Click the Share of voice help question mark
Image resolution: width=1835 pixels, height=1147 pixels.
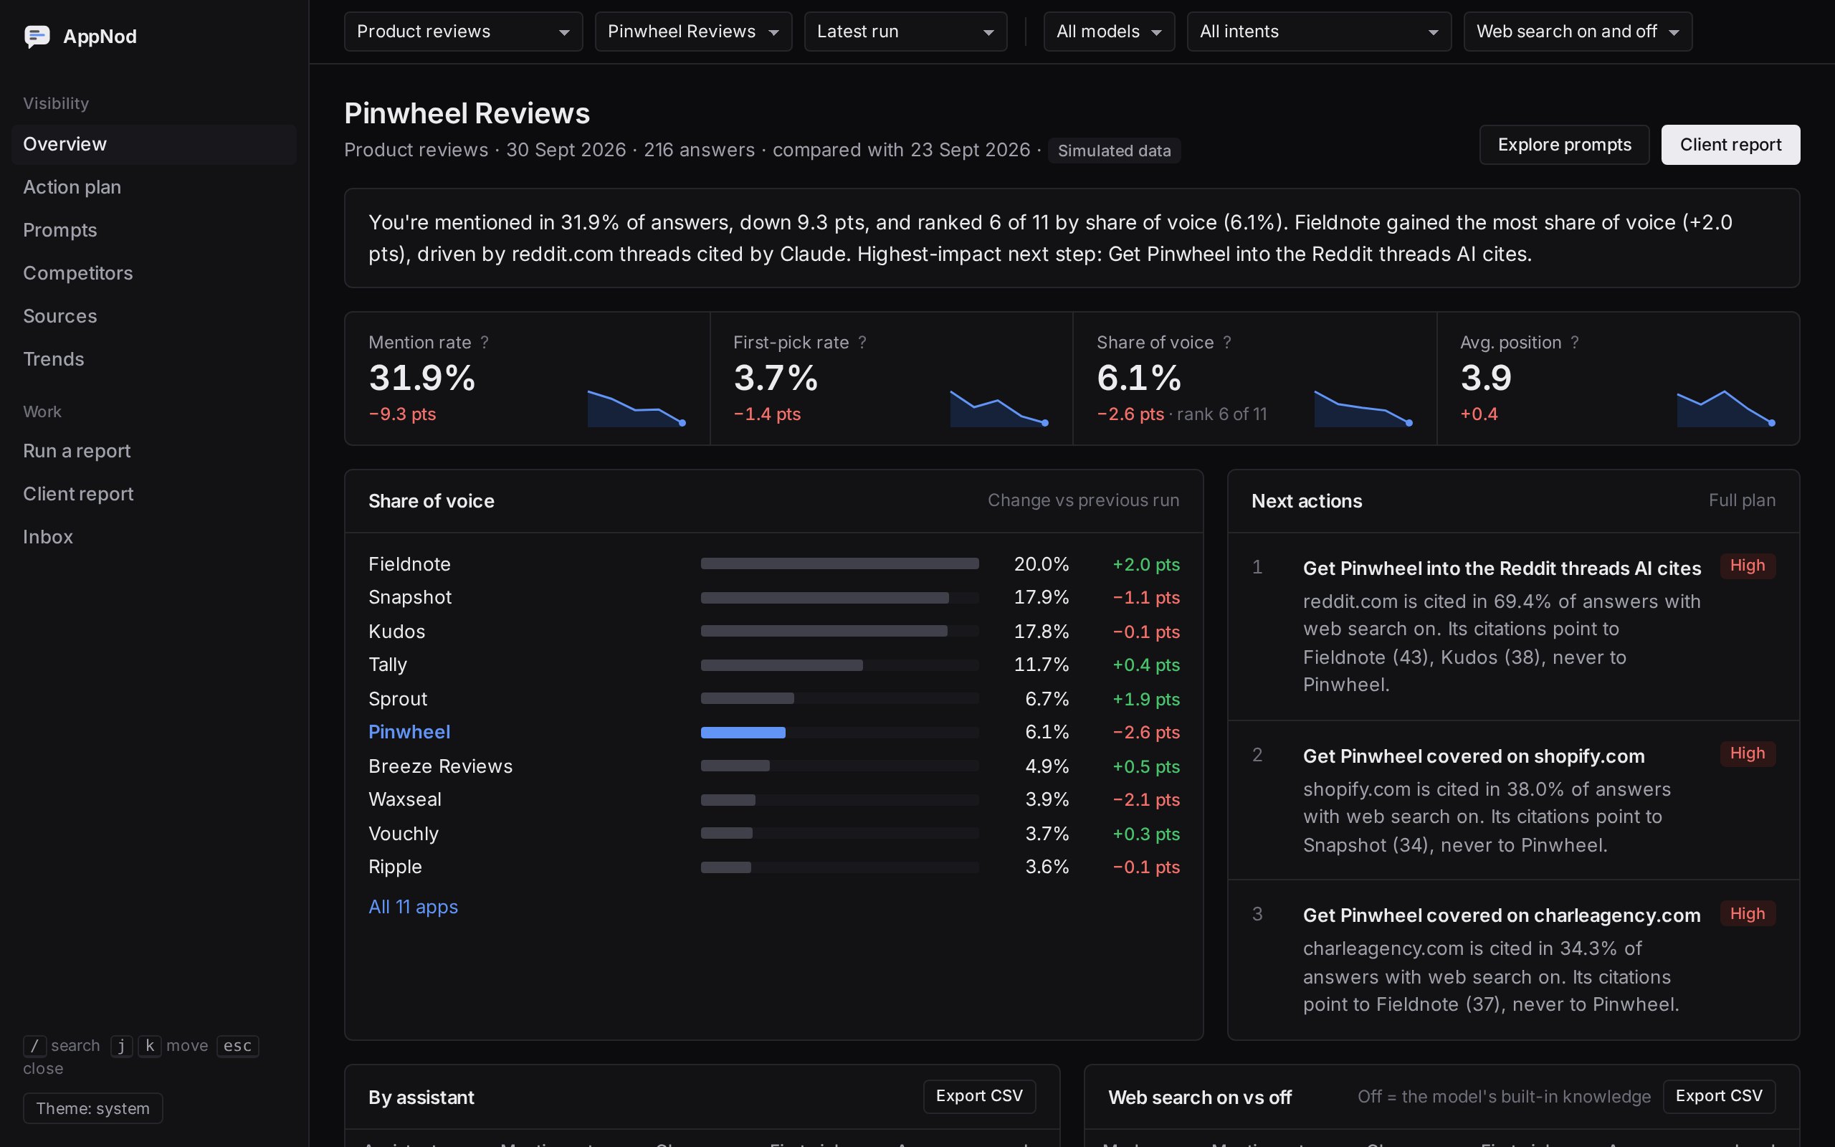[x=1227, y=342]
